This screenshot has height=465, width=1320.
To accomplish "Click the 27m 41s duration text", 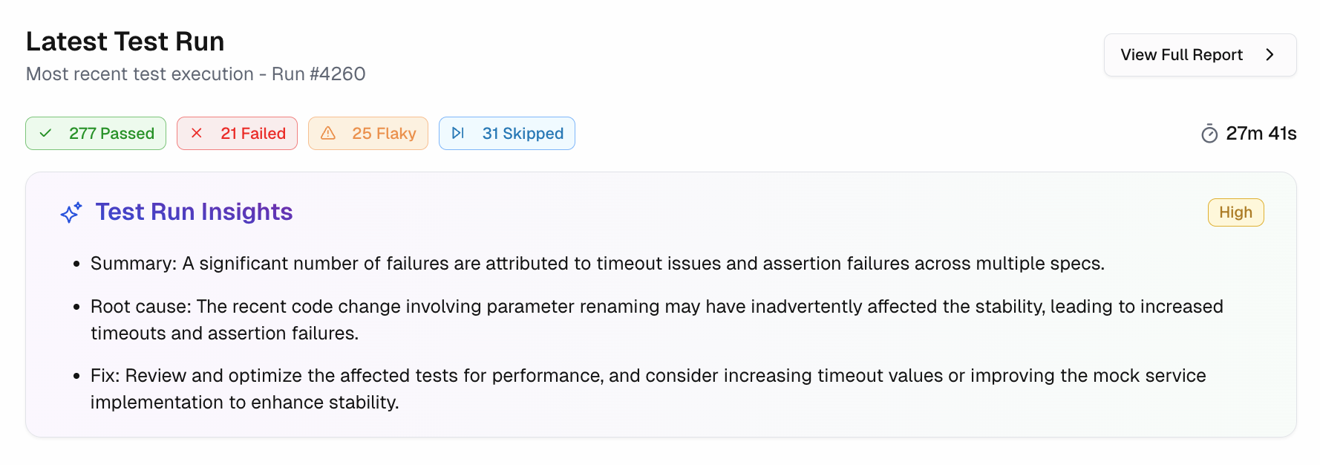I will tap(1261, 134).
